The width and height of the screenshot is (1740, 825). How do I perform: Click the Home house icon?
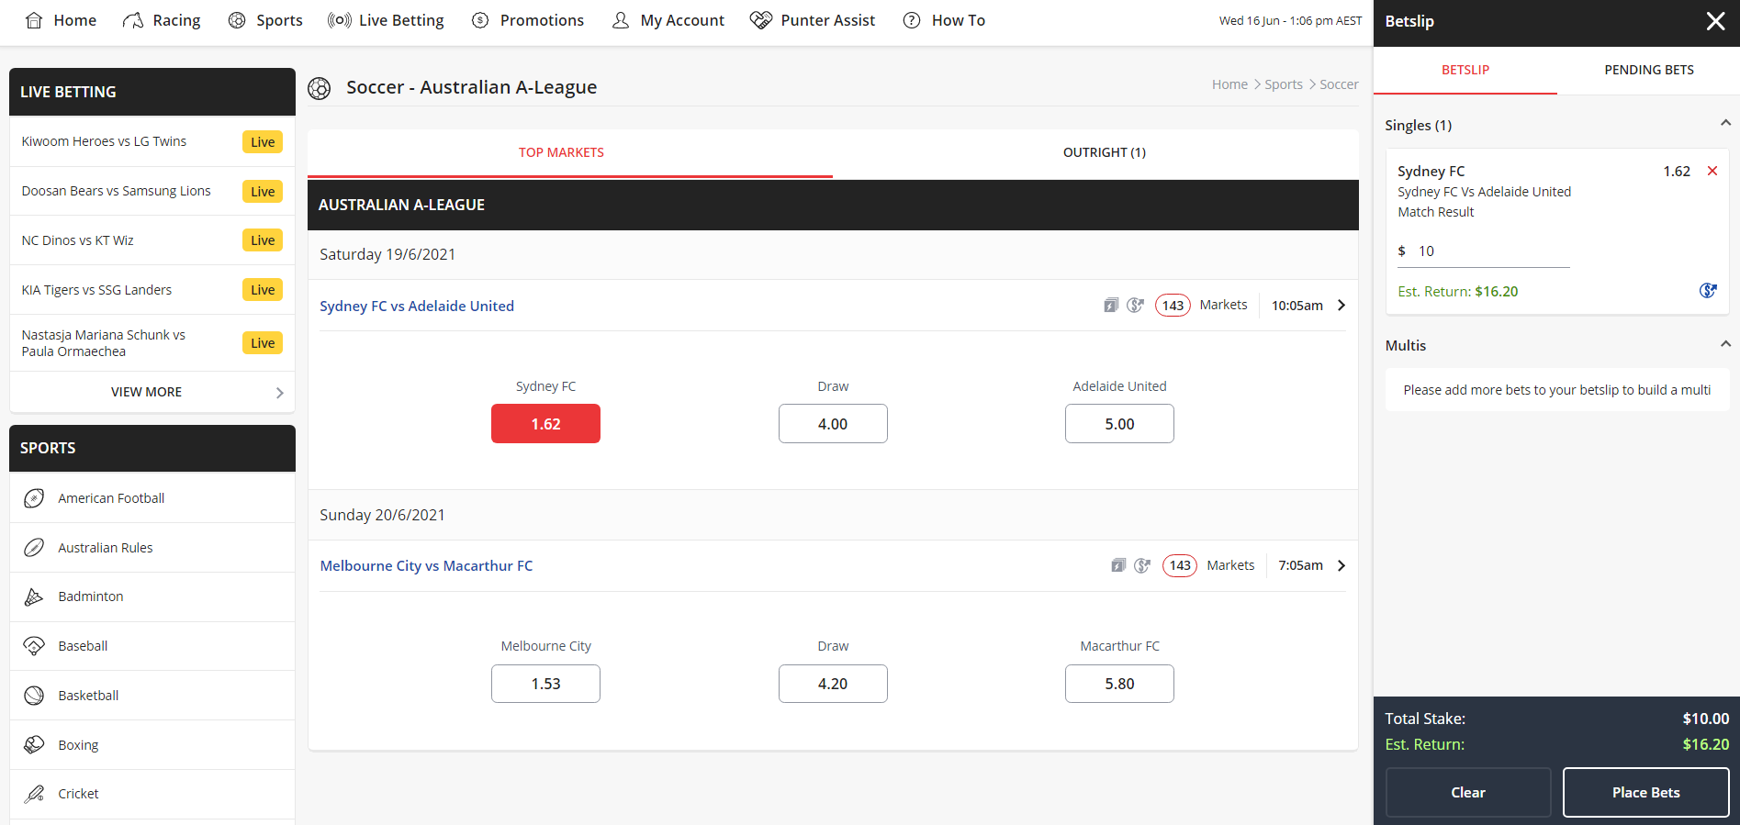click(x=34, y=20)
